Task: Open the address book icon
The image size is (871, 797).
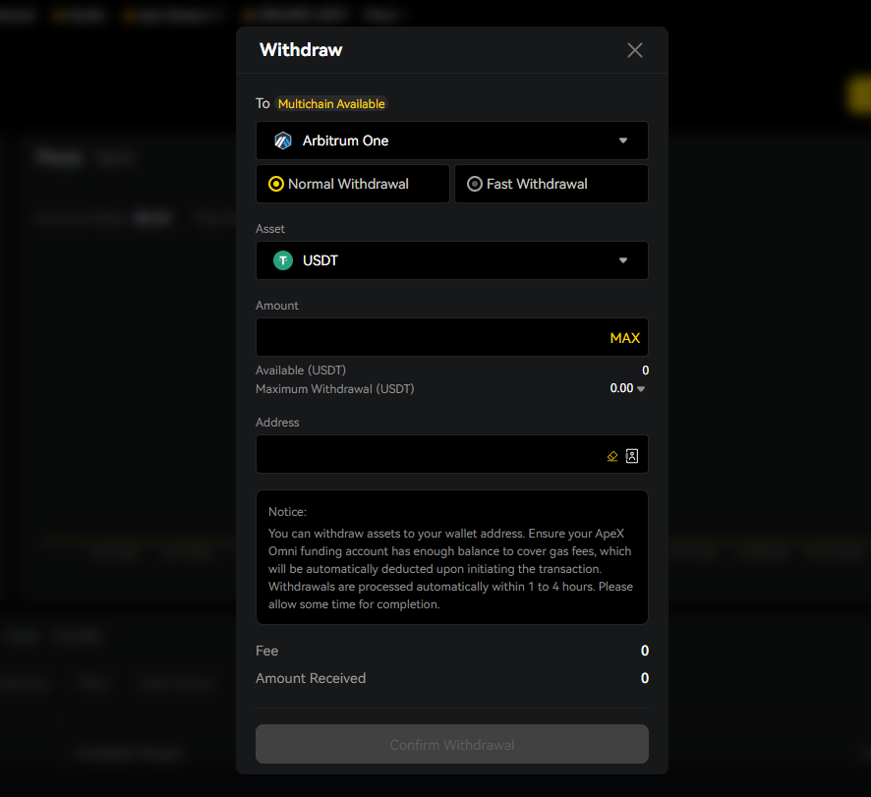Action: click(632, 455)
